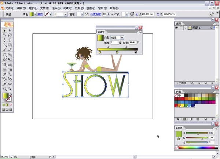The width and height of the screenshot is (220, 159).
Task: Select the Scissors tool
Action: point(10,84)
